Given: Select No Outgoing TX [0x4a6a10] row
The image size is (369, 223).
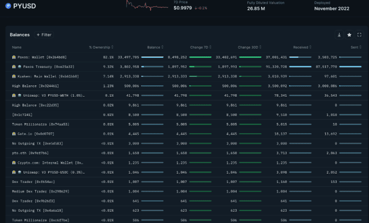Looking at the screenshot, I should point(186,211).
